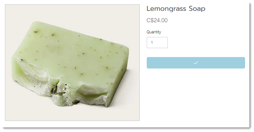Click the quantity stepper field showing 1

point(157,43)
